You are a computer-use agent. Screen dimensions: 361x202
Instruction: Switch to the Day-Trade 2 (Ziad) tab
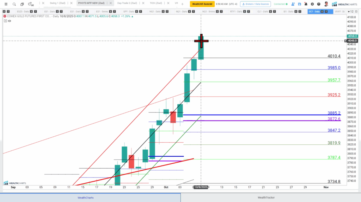point(127,3)
